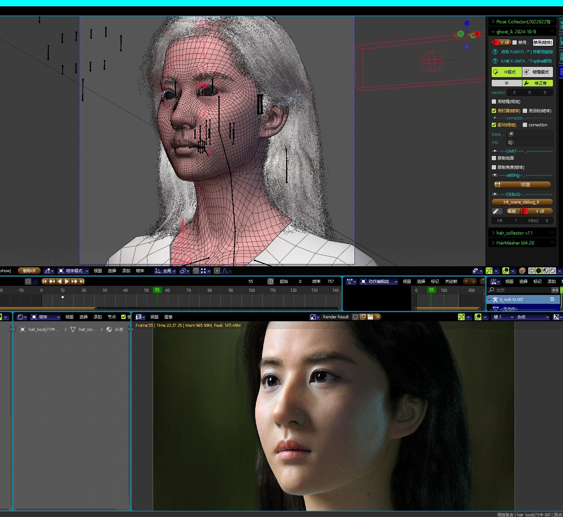Click the open image folder icon

click(x=370, y=317)
